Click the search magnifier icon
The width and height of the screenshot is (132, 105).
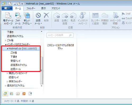(70, 35)
